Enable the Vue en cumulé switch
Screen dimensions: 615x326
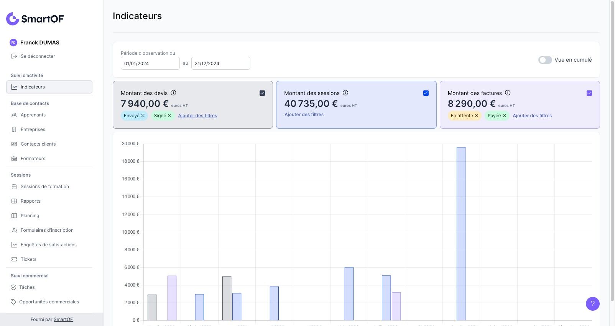(545, 60)
